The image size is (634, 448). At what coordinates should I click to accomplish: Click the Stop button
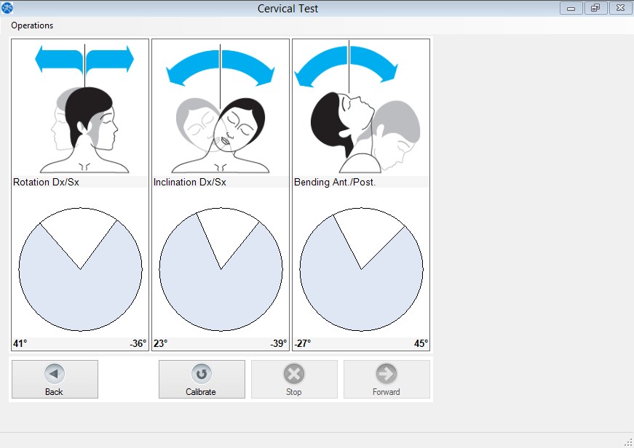[294, 380]
